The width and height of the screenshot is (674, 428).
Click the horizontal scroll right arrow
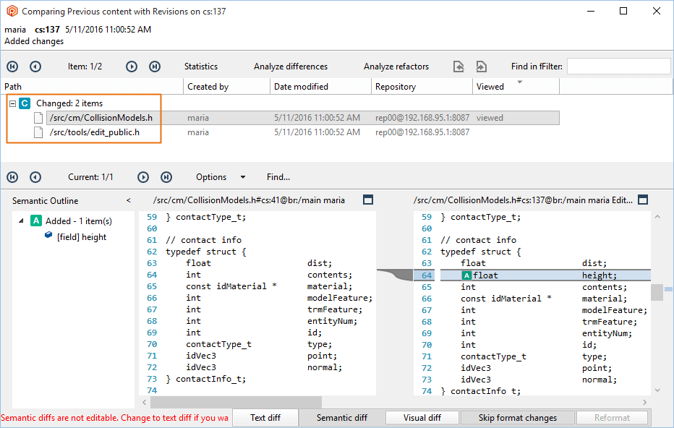coord(645,402)
